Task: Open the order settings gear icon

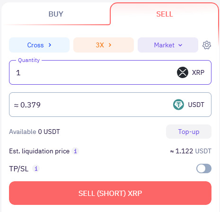Action: click(207, 45)
